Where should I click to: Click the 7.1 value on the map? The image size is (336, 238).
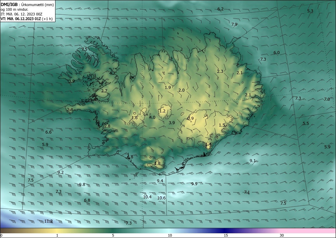tap(247, 192)
